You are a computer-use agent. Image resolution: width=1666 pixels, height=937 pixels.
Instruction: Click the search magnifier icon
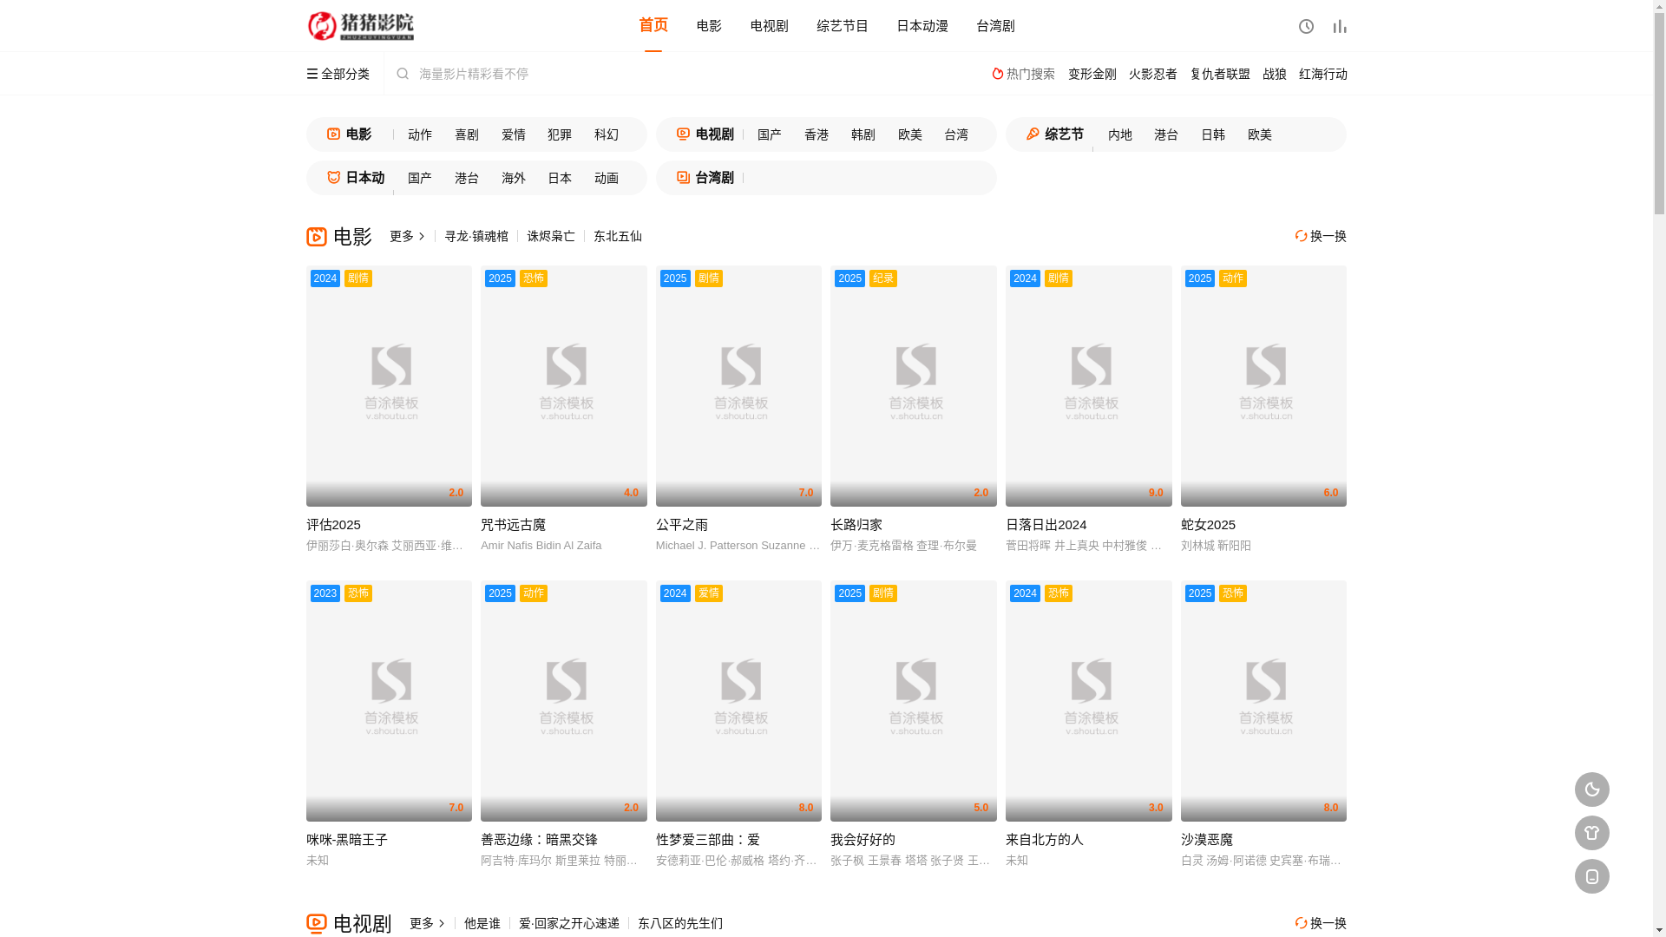pos(403,74)
